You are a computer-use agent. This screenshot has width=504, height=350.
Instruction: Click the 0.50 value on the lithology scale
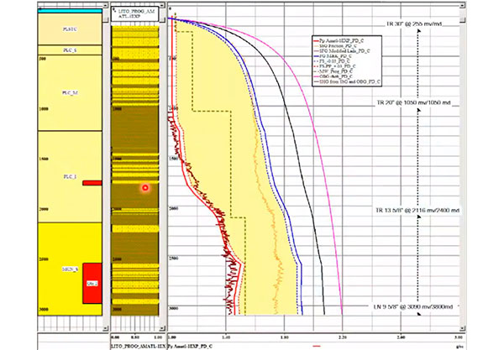coord(135,337)
